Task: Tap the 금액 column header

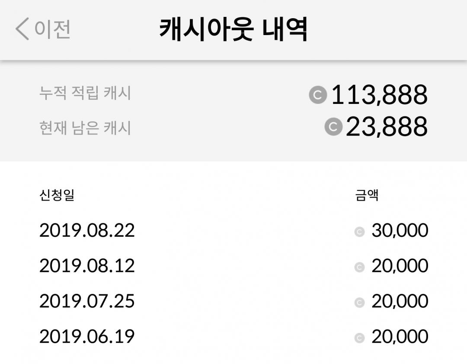Action: point(367,195)
